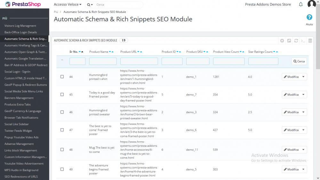The height and width of the screenshot is (180, 320).
Task: Click the add new record plus icon
Action: 282,41
